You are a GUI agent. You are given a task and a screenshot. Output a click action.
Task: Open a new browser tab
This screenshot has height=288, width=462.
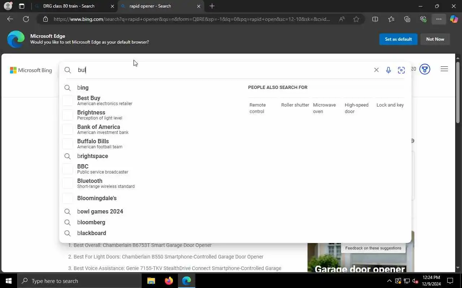[212, 6]
